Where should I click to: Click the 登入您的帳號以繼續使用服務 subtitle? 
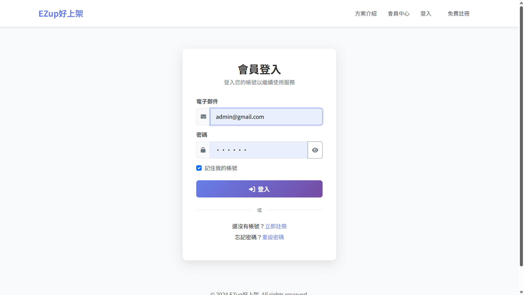259,82
